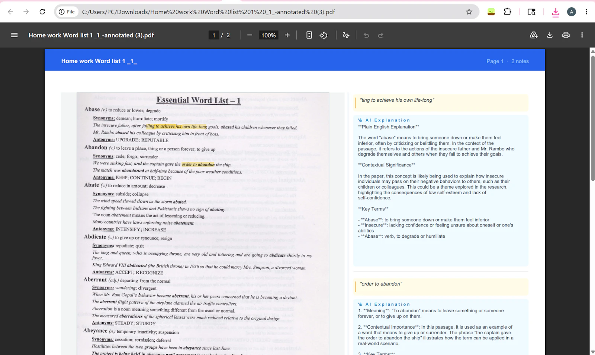The image size is (595, 355).
Task: Toggle the PDF sidebar hamburger menu
Action: pos(15,35)
